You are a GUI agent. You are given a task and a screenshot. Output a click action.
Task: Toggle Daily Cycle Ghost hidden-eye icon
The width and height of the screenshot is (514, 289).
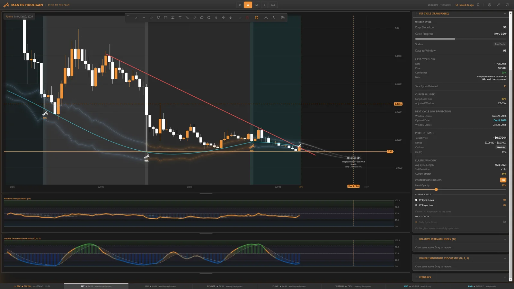[x=504, y=222]
